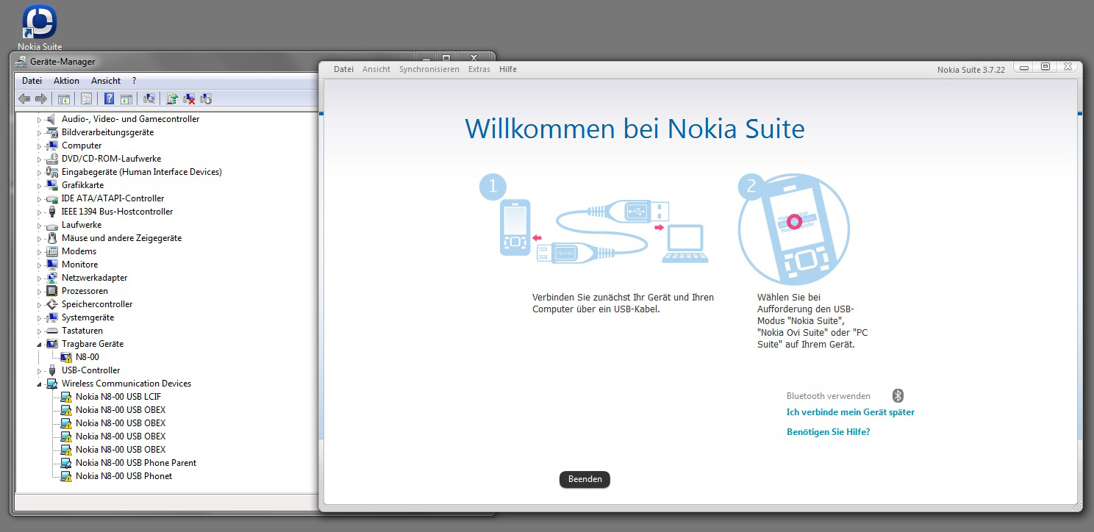Expand Audio-, Video- und Gamecontroller node
The width and height of the screenshot is (1094, 532).
click(x=40, y=119)
